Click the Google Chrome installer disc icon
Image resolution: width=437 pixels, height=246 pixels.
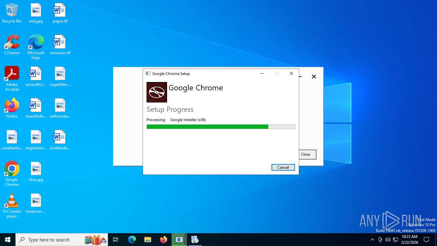pos(157,92)
